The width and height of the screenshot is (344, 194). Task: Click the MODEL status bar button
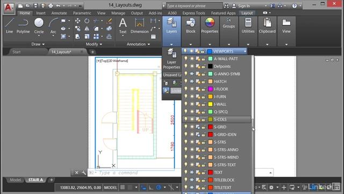click(x=110, y=188)
